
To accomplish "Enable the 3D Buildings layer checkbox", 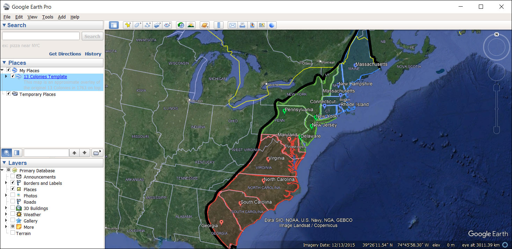I will pyautogui.click(x=13, y=208).
